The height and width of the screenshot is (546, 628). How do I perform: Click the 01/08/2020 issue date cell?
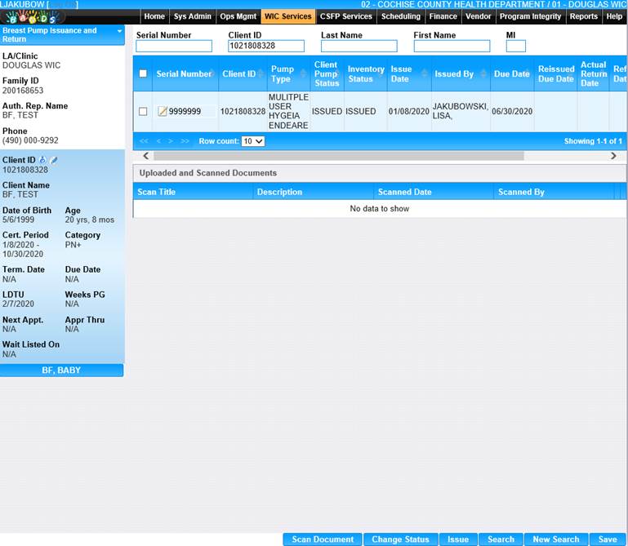coord(409,111)
